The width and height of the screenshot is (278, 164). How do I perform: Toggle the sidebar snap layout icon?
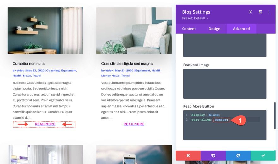[260, 12]
